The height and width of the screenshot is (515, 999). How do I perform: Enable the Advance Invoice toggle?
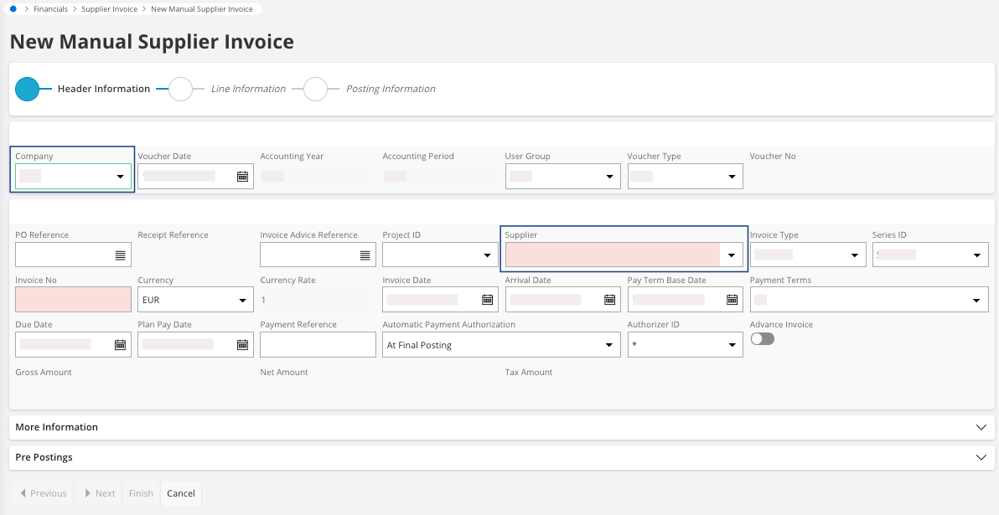coord(762,339)
